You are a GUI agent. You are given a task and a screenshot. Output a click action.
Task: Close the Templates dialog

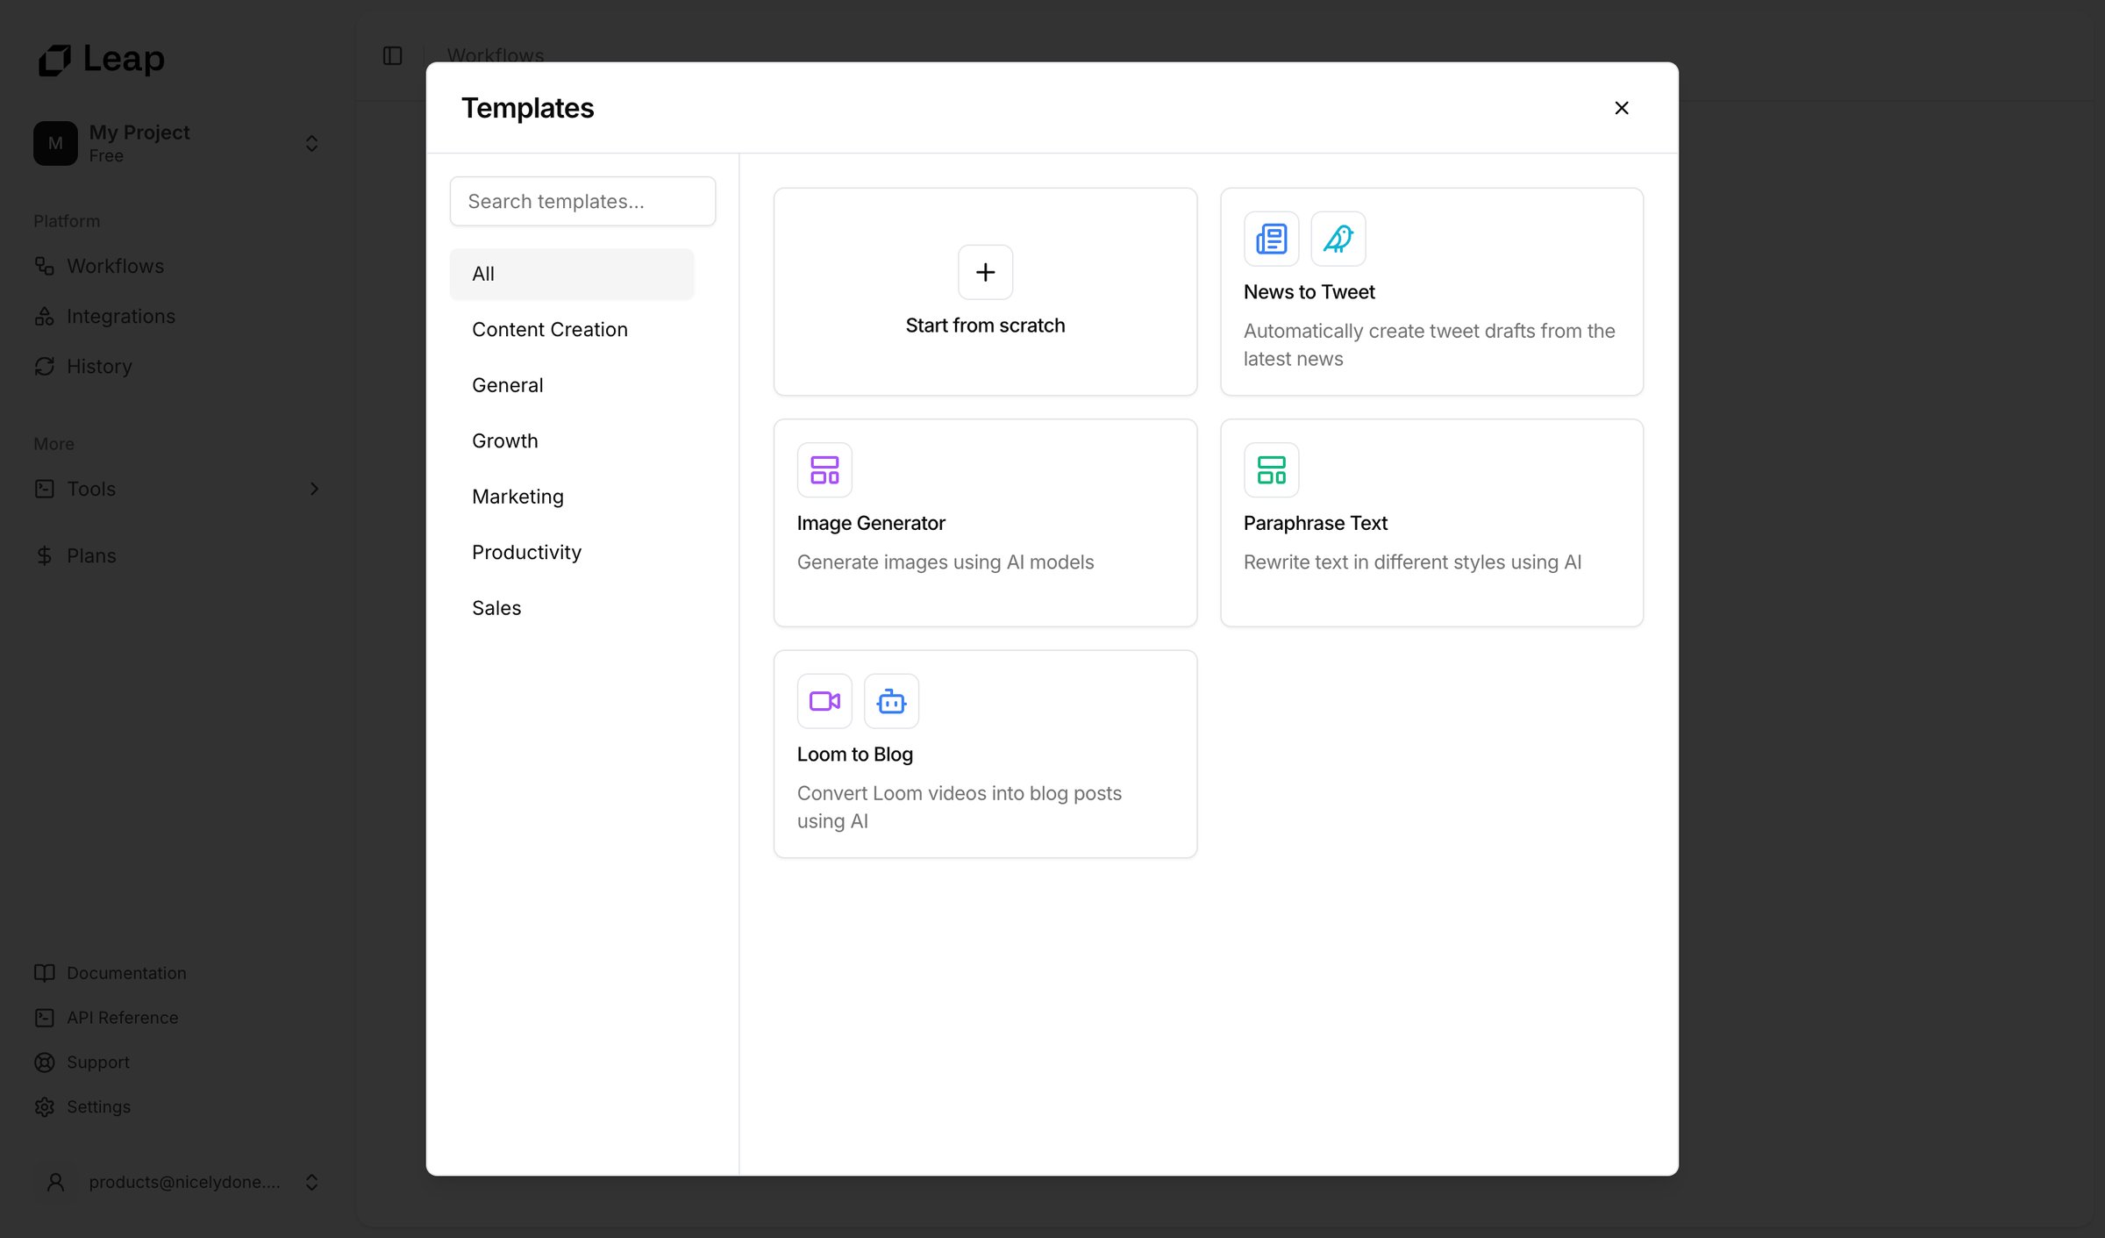[1621, 108]
